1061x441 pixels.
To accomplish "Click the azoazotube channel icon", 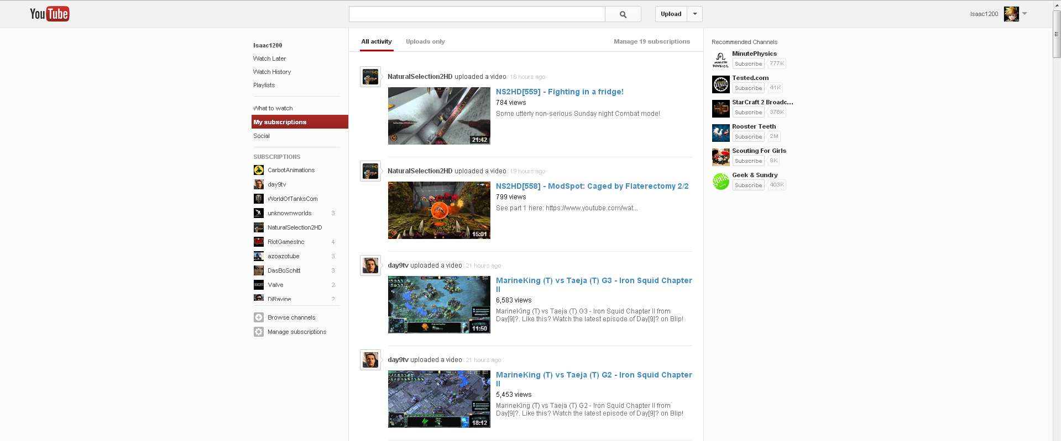I will pos(259,256).
